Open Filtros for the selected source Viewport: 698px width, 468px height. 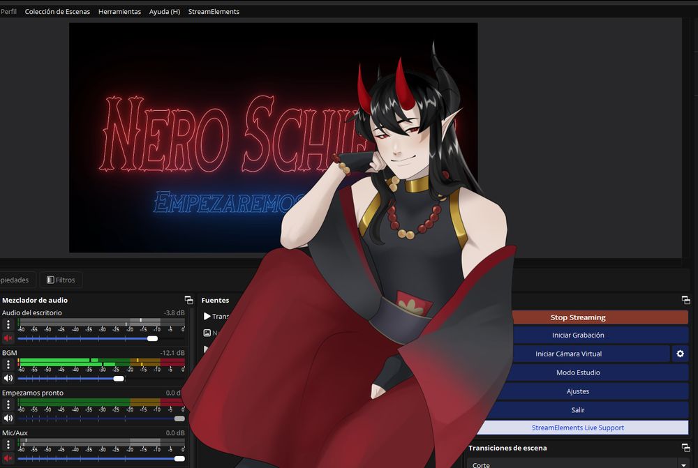[61, 280]
